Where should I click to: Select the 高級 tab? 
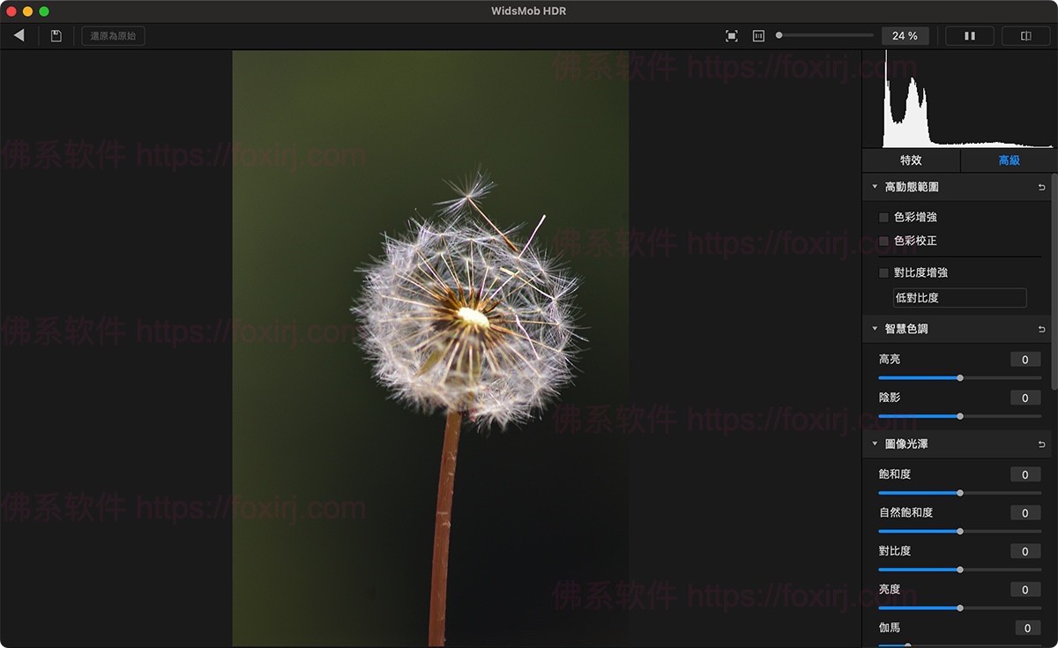(x=1009, y=160)
